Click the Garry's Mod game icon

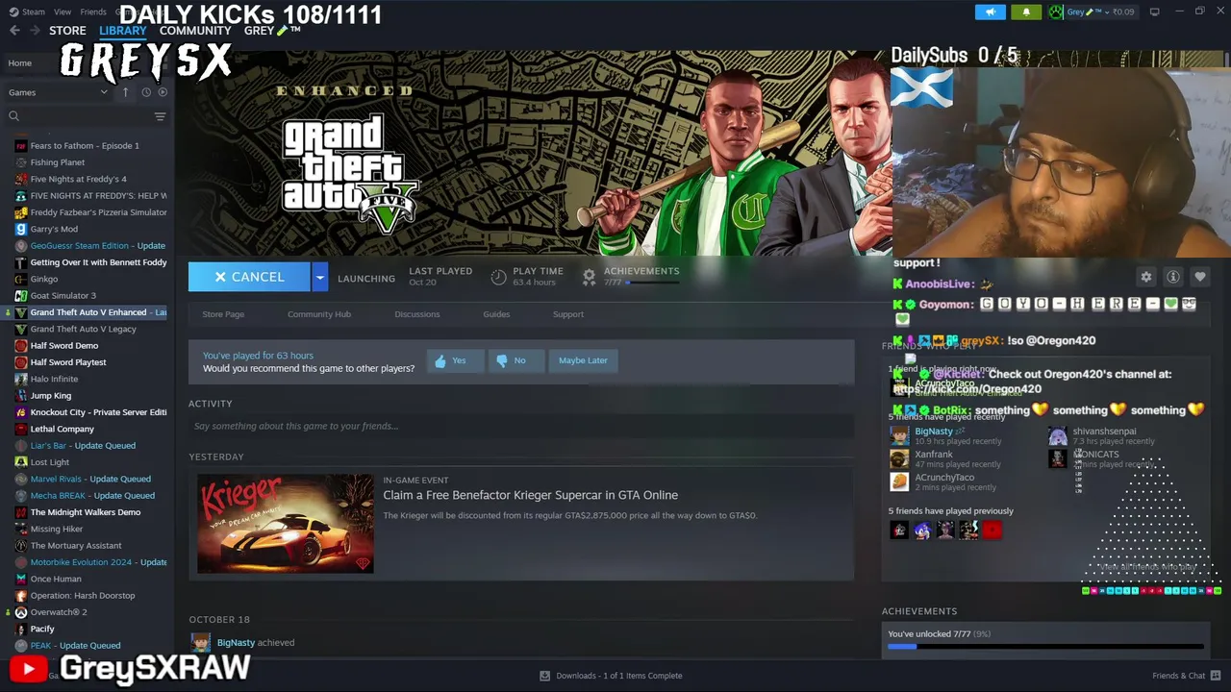[x=20, y=229]
